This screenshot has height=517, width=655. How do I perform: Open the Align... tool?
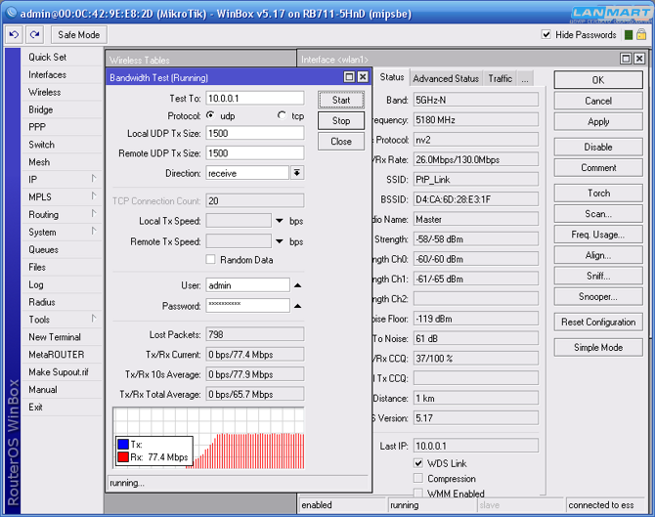pos(598,255)
